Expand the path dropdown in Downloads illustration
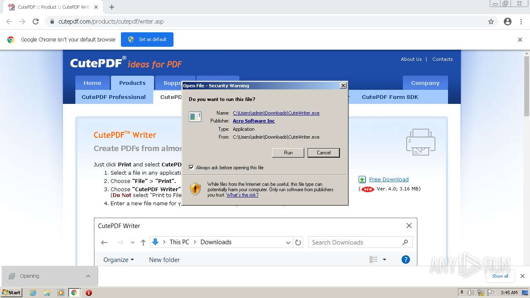 point(288,243)
